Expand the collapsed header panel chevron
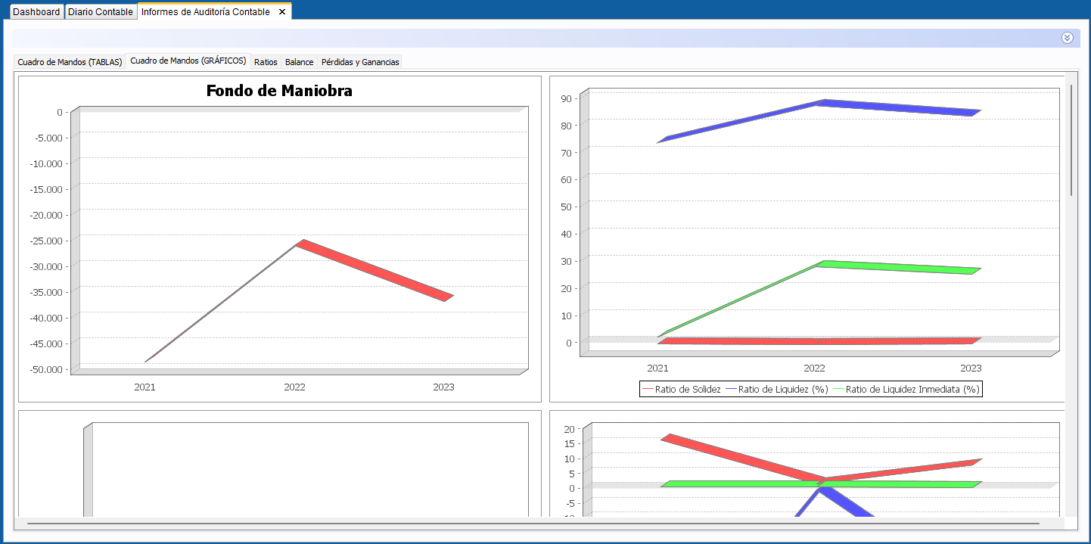Screen dimensions: 1091x544 coord(1067,38)
